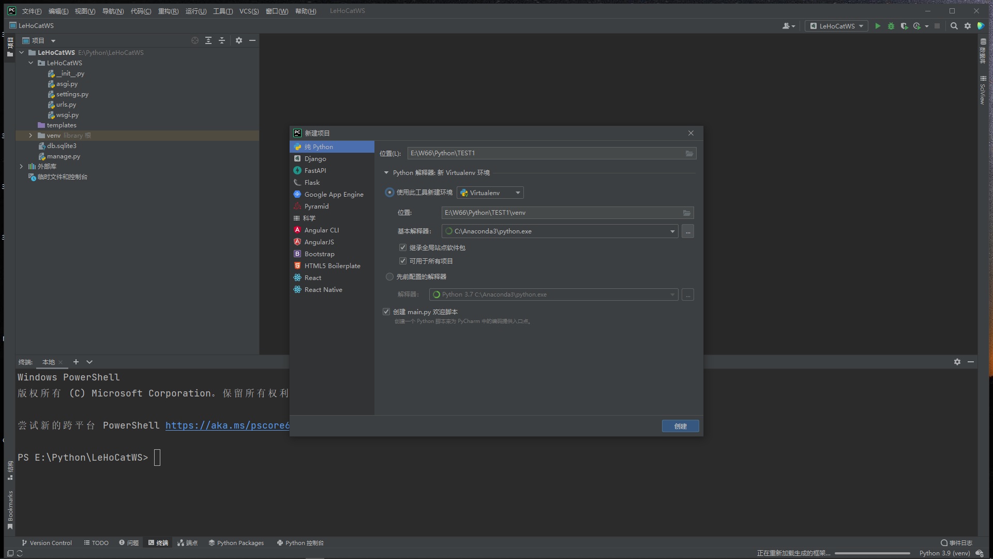Image resolution: width=993 pixels, height=559 pixels.
Task: Select FastAPI project type
Action: (332, 171)
